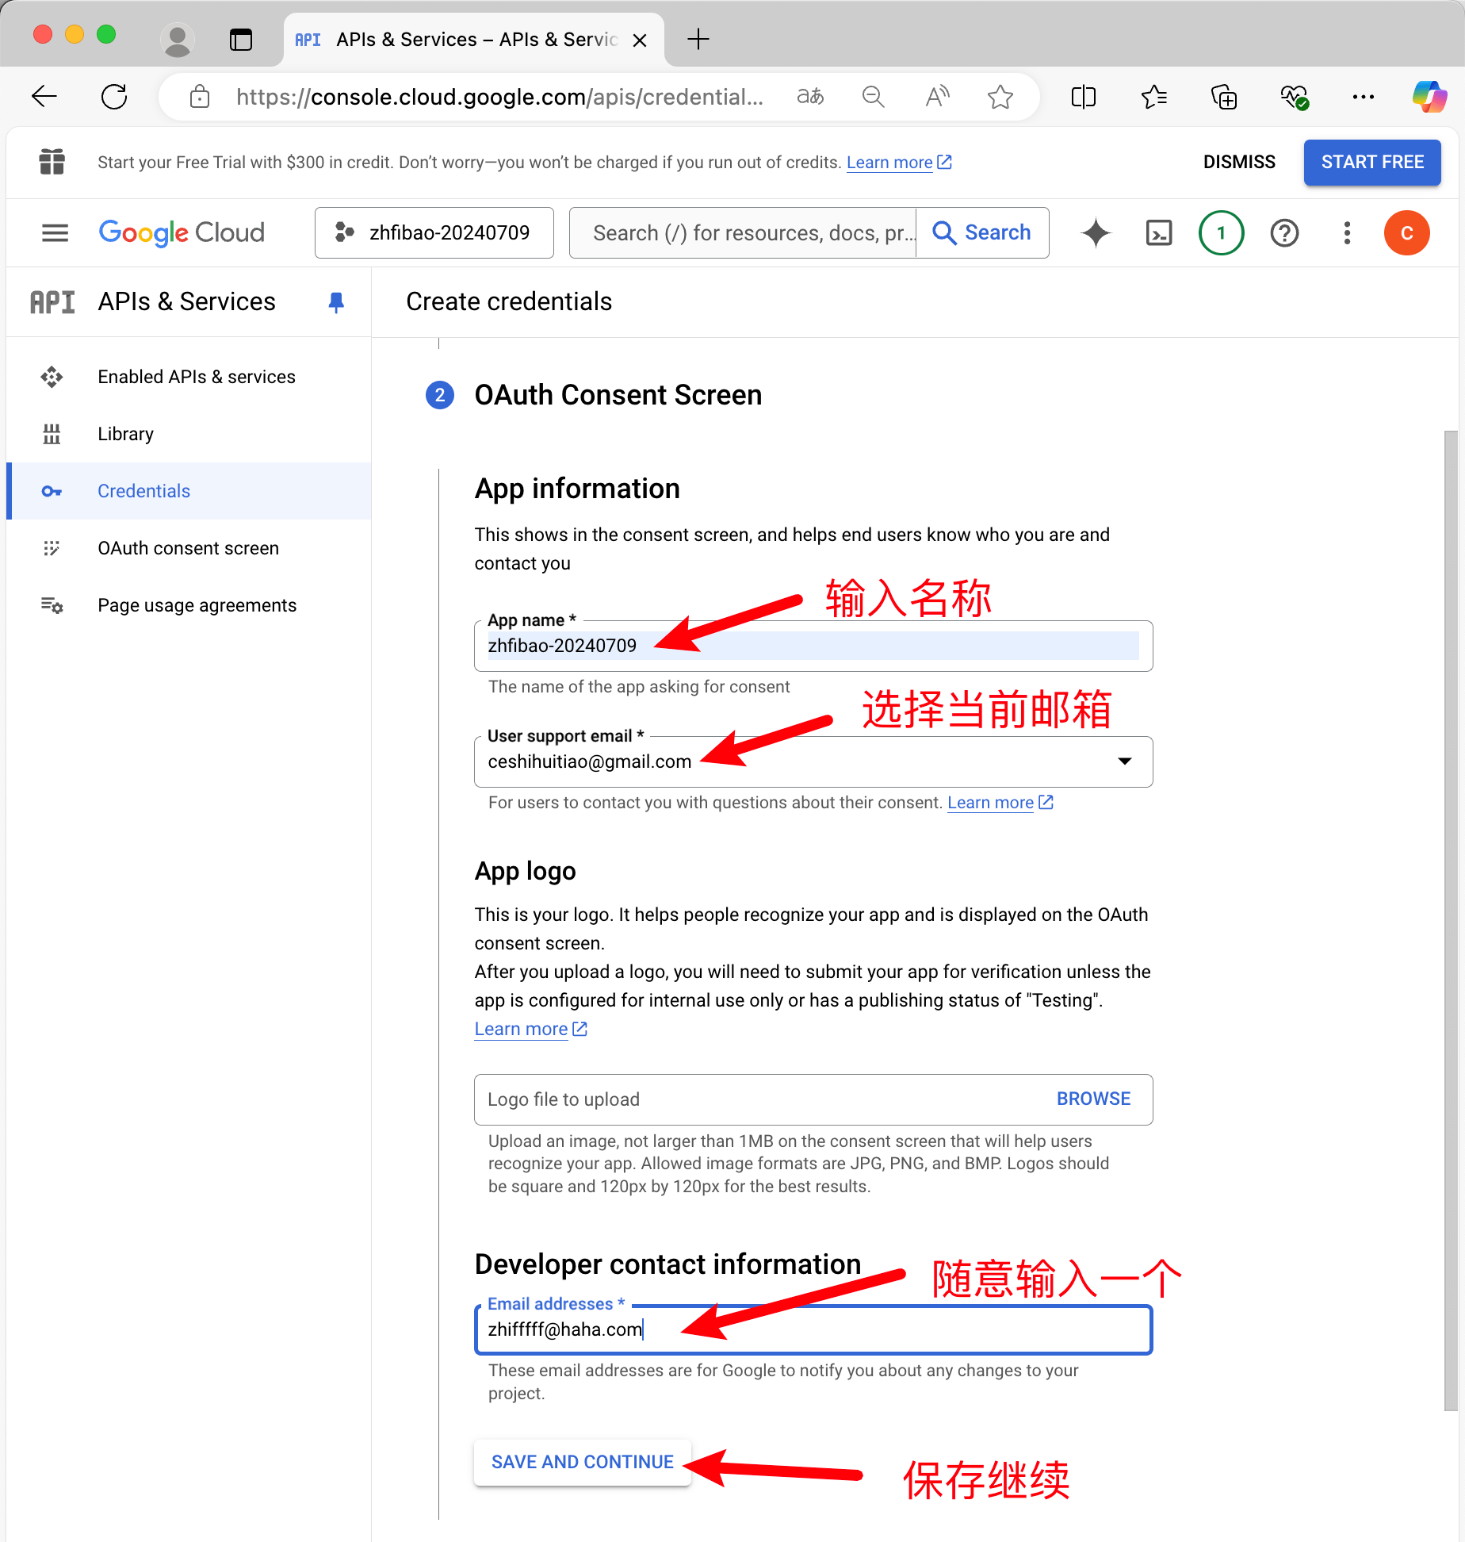Image resolution: width=1465 pixels, height=1542 pixels.
Task: Open Enabled APIs & services page
Action: click(x=189, y=377)
